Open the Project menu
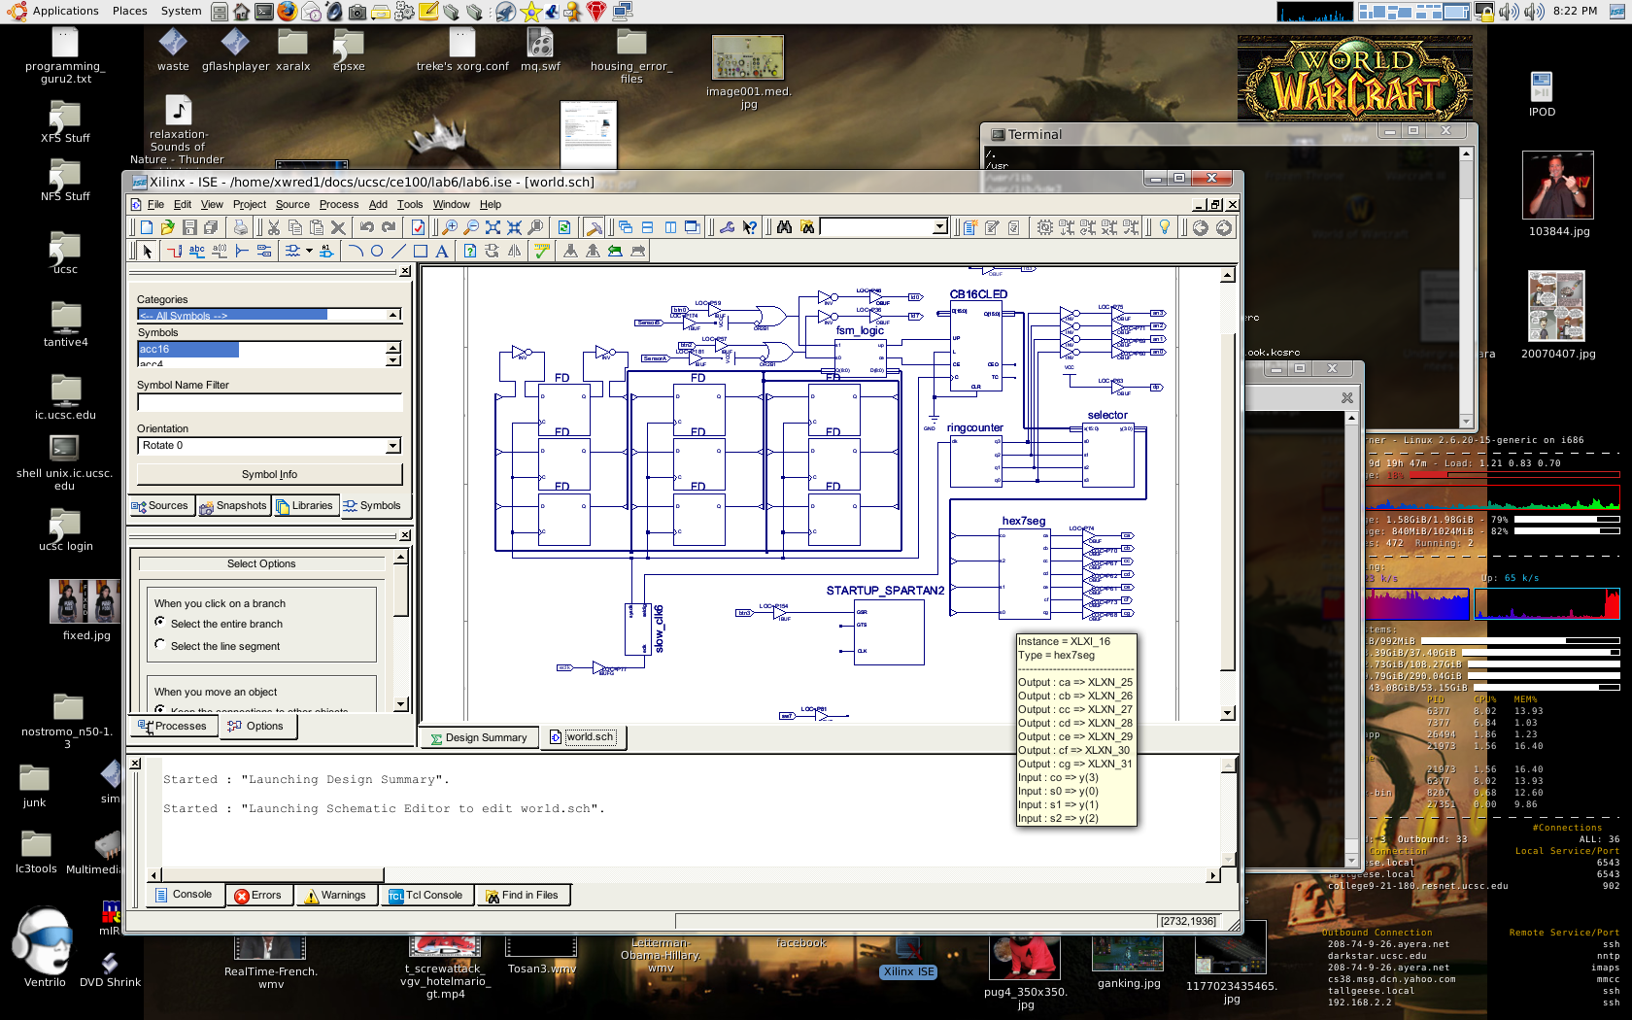 tap(250, 204)
